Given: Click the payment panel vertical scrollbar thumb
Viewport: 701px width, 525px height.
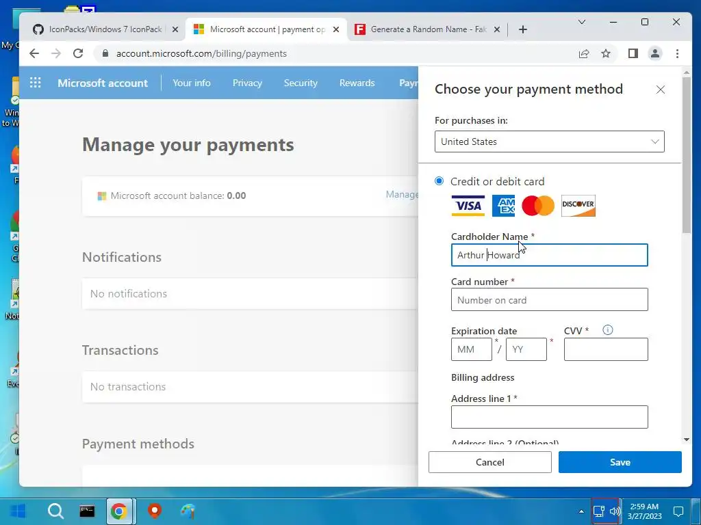Looking at the screenshot, I should 687,154.
